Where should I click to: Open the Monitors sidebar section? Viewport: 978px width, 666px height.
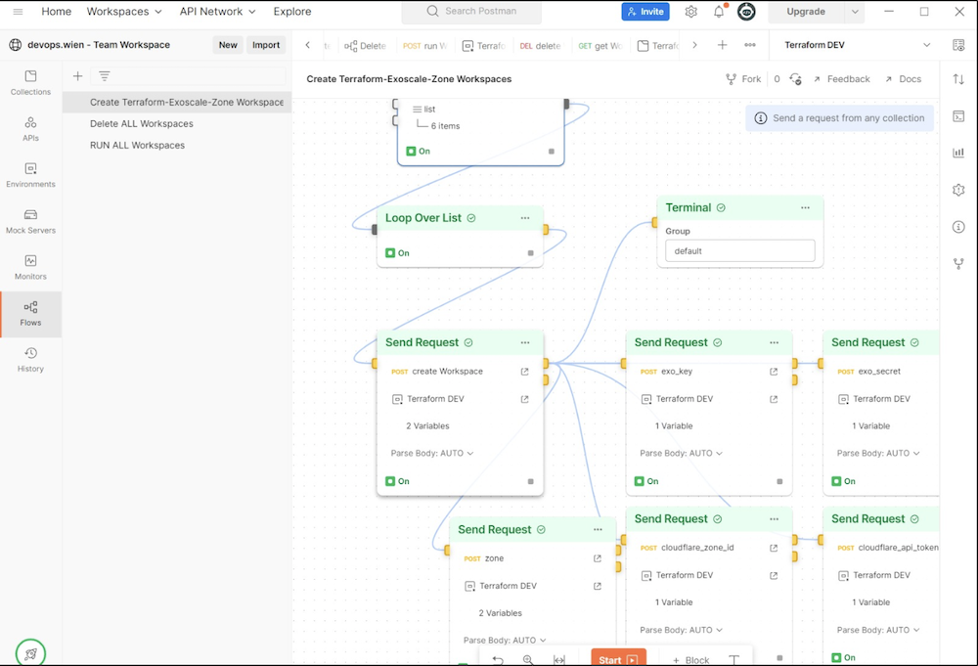(30, 268)
